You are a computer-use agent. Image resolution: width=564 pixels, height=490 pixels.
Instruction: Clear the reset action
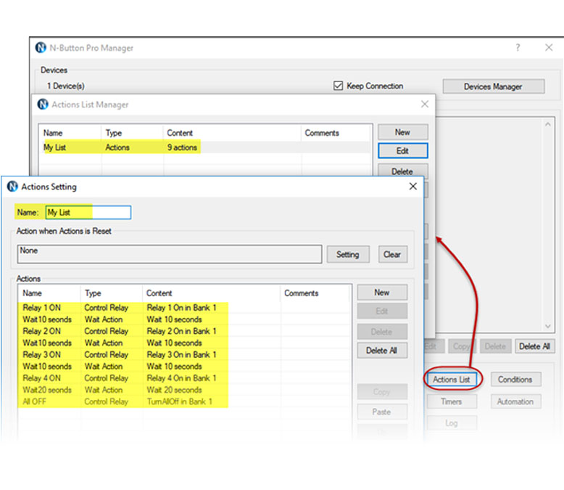[392, 254]
